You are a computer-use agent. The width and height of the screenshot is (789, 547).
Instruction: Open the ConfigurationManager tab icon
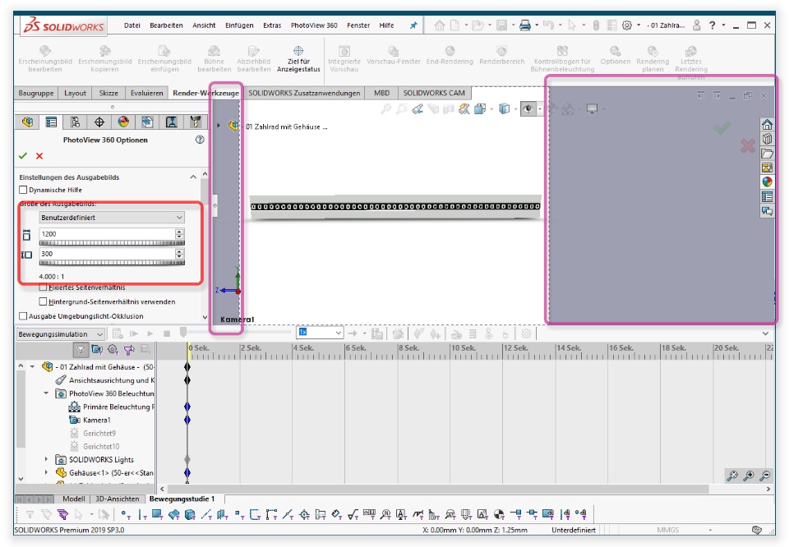(75, 122)
